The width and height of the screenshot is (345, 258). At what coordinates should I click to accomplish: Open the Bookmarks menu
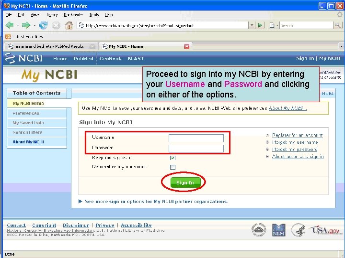[73, 15]
